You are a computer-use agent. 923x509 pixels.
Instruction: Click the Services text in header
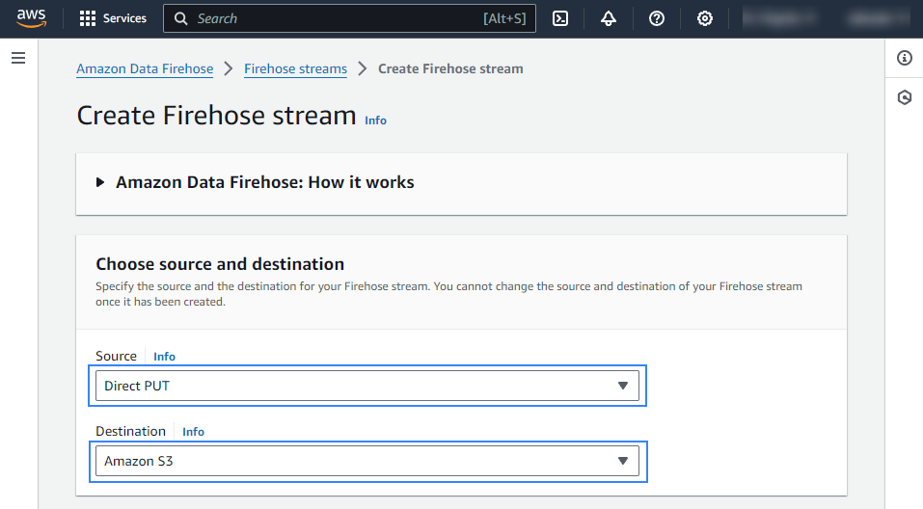[124, 18]
